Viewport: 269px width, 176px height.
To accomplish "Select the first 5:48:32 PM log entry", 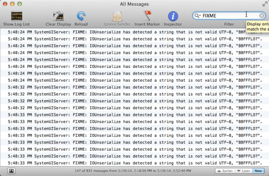I will pyautogui.click(x=134, y=87).
